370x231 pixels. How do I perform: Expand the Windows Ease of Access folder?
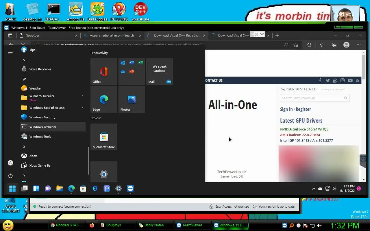point(53,108)
